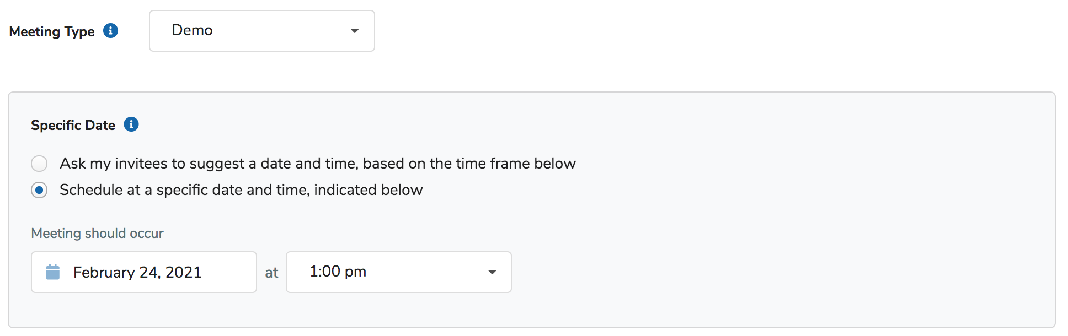Open the 1:00 pm time dropdown
Viewport: 1068px width, 336px height.
point(398,272)
